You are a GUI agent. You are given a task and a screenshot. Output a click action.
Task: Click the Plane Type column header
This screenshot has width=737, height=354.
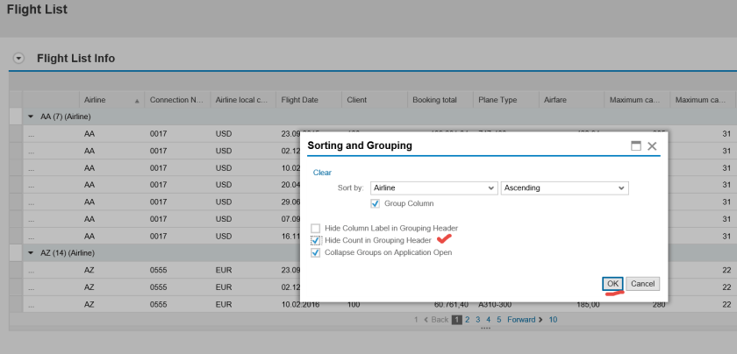497,100
